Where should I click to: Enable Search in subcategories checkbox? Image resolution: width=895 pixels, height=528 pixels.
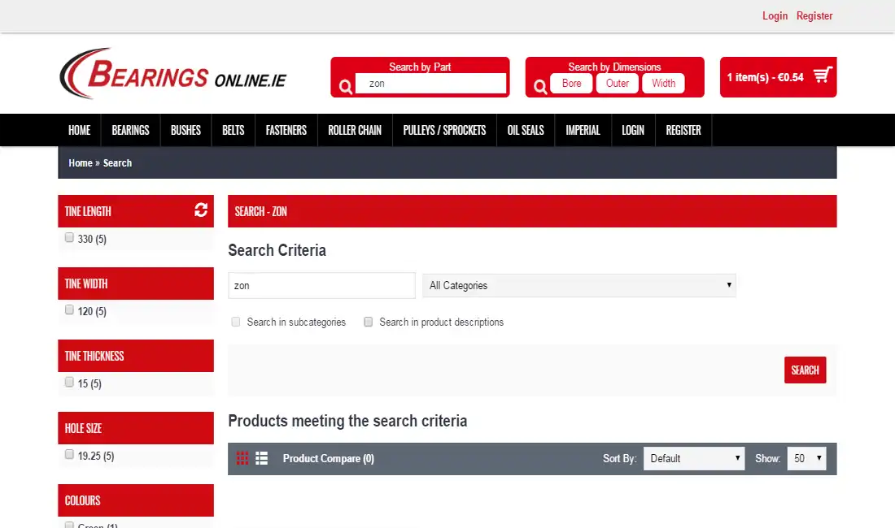tap(236, 322)
